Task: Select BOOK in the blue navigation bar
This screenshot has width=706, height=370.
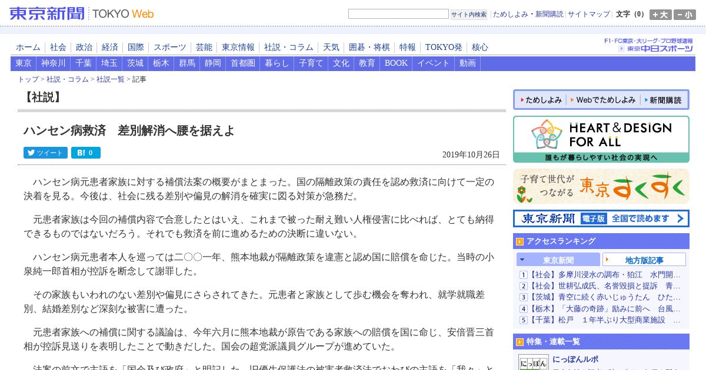Action: pyautogui.click(x=396, y=63)
